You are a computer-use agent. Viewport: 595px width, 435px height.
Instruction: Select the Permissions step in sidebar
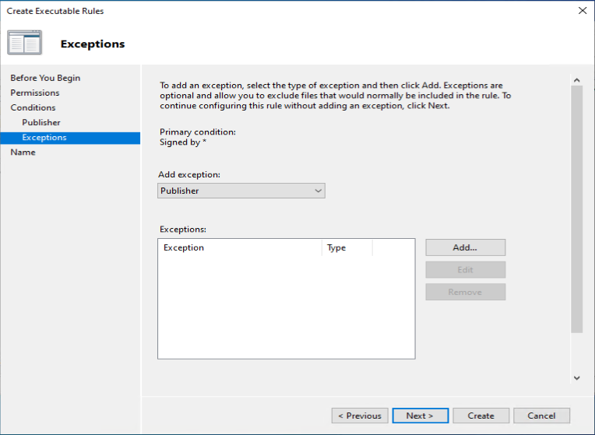[35, 93]
